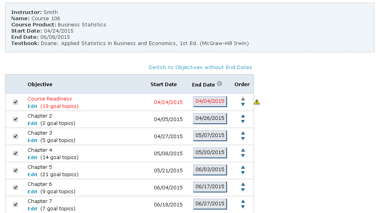381x213 pixels.
Task: Move Chapter 7 down in order
Action: tap(243, 207)
